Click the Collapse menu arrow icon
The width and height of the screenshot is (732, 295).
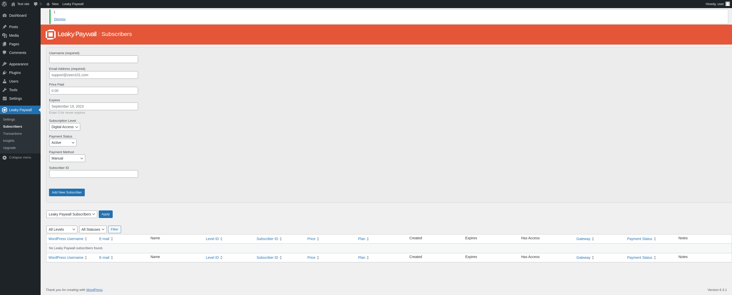(5, 158)
